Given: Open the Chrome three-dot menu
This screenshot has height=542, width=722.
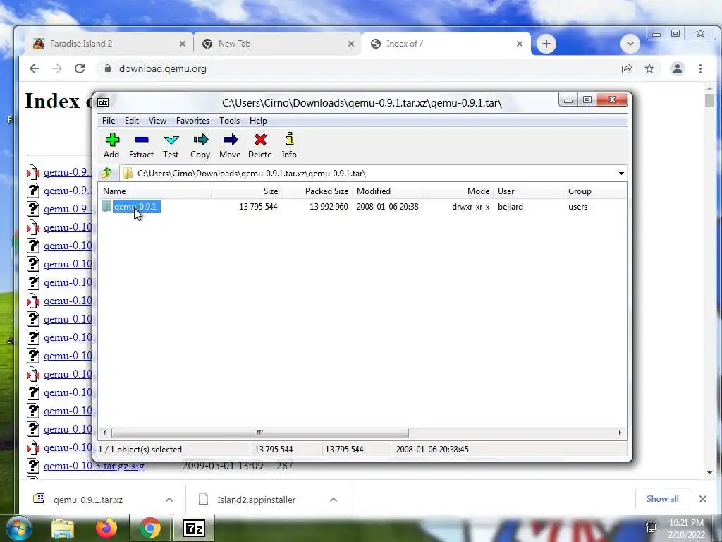Looking at the screenshot, I should [700, 68].
